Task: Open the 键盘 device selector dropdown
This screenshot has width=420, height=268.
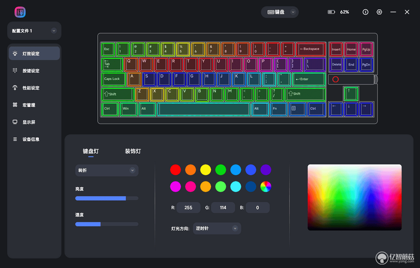Action: (x=280, y=12)
